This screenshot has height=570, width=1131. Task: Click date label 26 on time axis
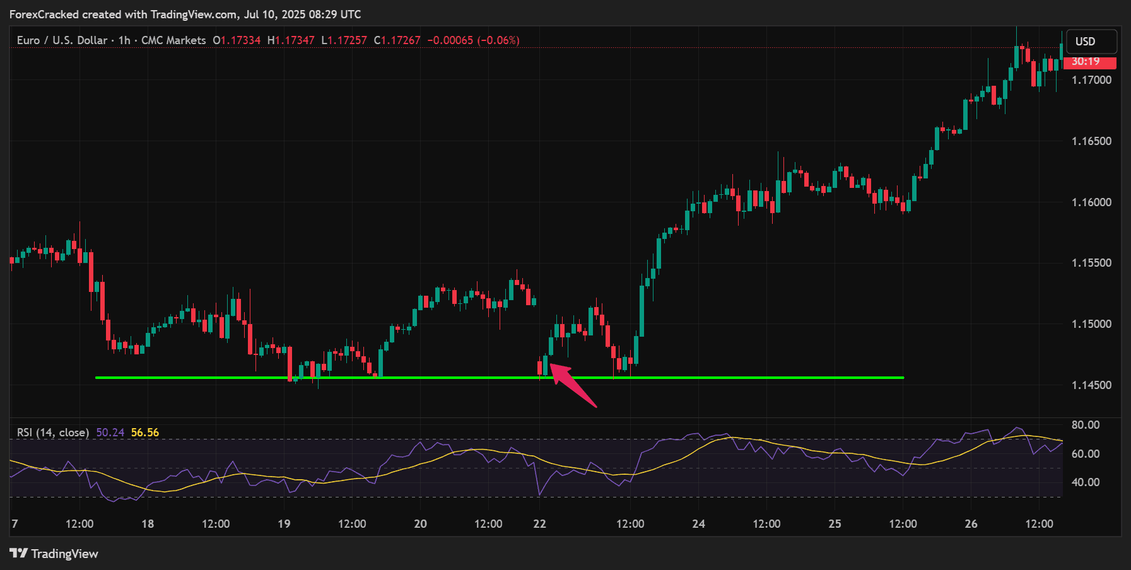point(971,524)
